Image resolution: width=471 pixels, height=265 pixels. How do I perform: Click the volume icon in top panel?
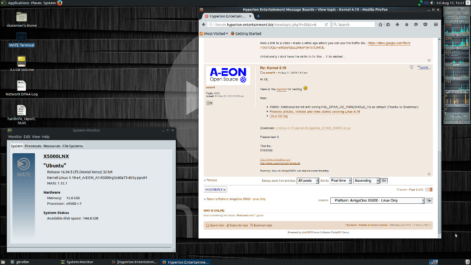[432, 3]
